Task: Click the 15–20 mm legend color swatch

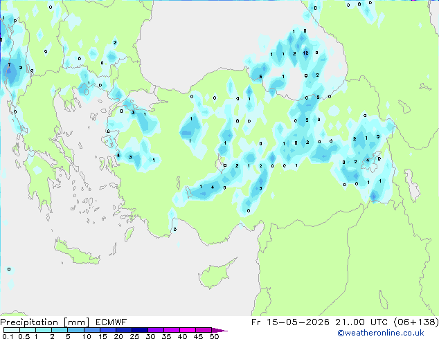Action: [107, 330]
